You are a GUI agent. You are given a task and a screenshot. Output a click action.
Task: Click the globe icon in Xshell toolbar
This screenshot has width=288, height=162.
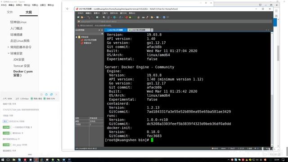click(x=114, y=17)
